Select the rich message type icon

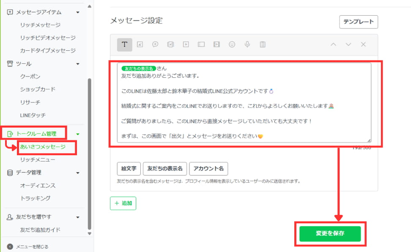click(x=171, y=44)
